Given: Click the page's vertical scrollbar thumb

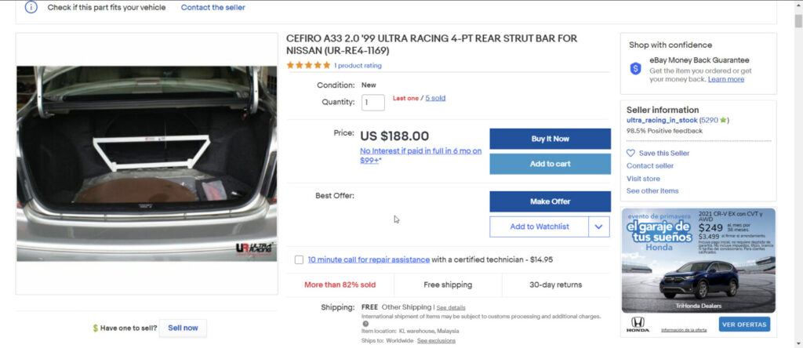Looking at the screenshot, I should tap(798, 20).
